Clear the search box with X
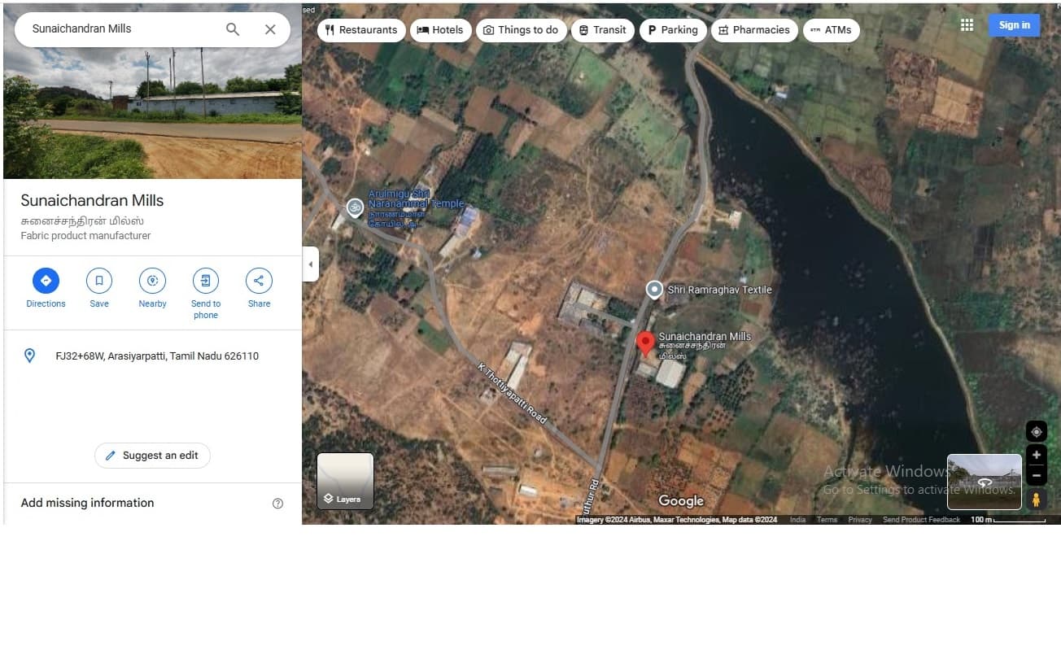1061x672 pixels. tap(270, 29)
